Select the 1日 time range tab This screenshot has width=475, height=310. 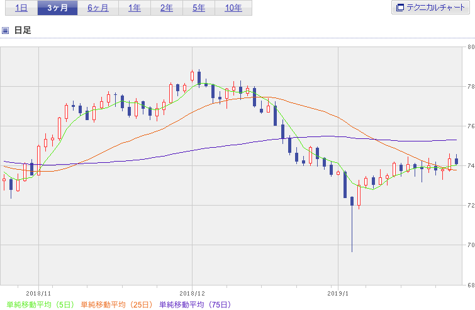tap(21, 8)
